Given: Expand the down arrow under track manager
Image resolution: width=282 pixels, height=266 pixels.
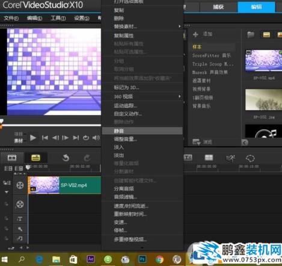Looking at the screenshot, I should (7, 192).
